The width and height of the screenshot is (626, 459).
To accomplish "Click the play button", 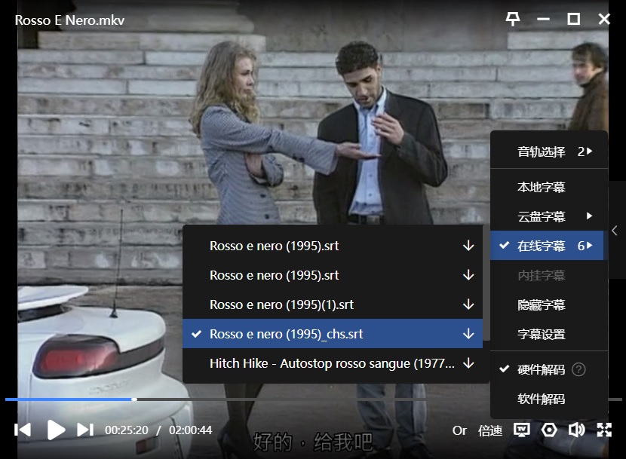I will point(56,430).
